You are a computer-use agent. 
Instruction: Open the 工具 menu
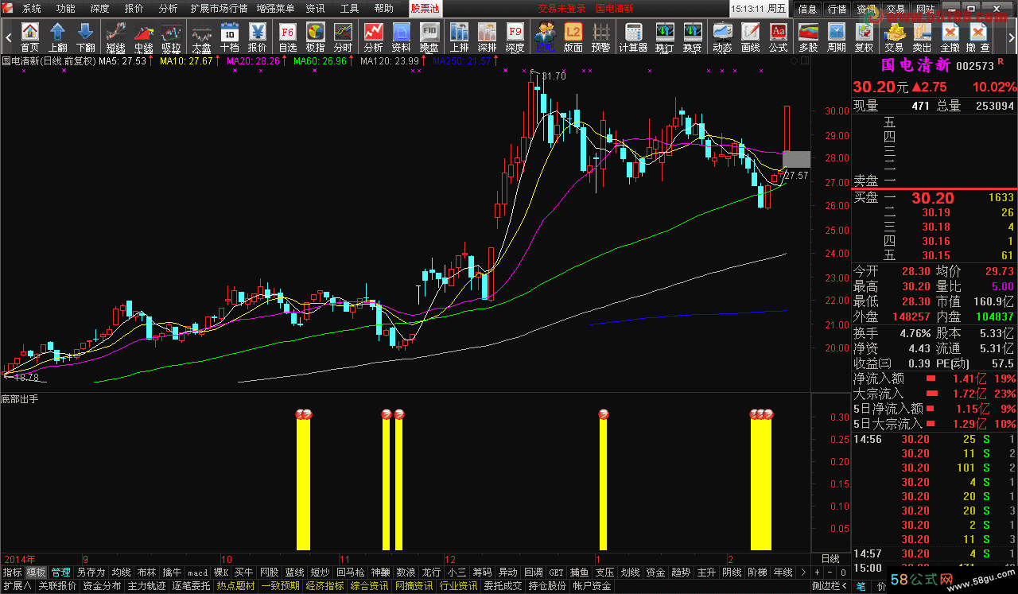point(349,9)
